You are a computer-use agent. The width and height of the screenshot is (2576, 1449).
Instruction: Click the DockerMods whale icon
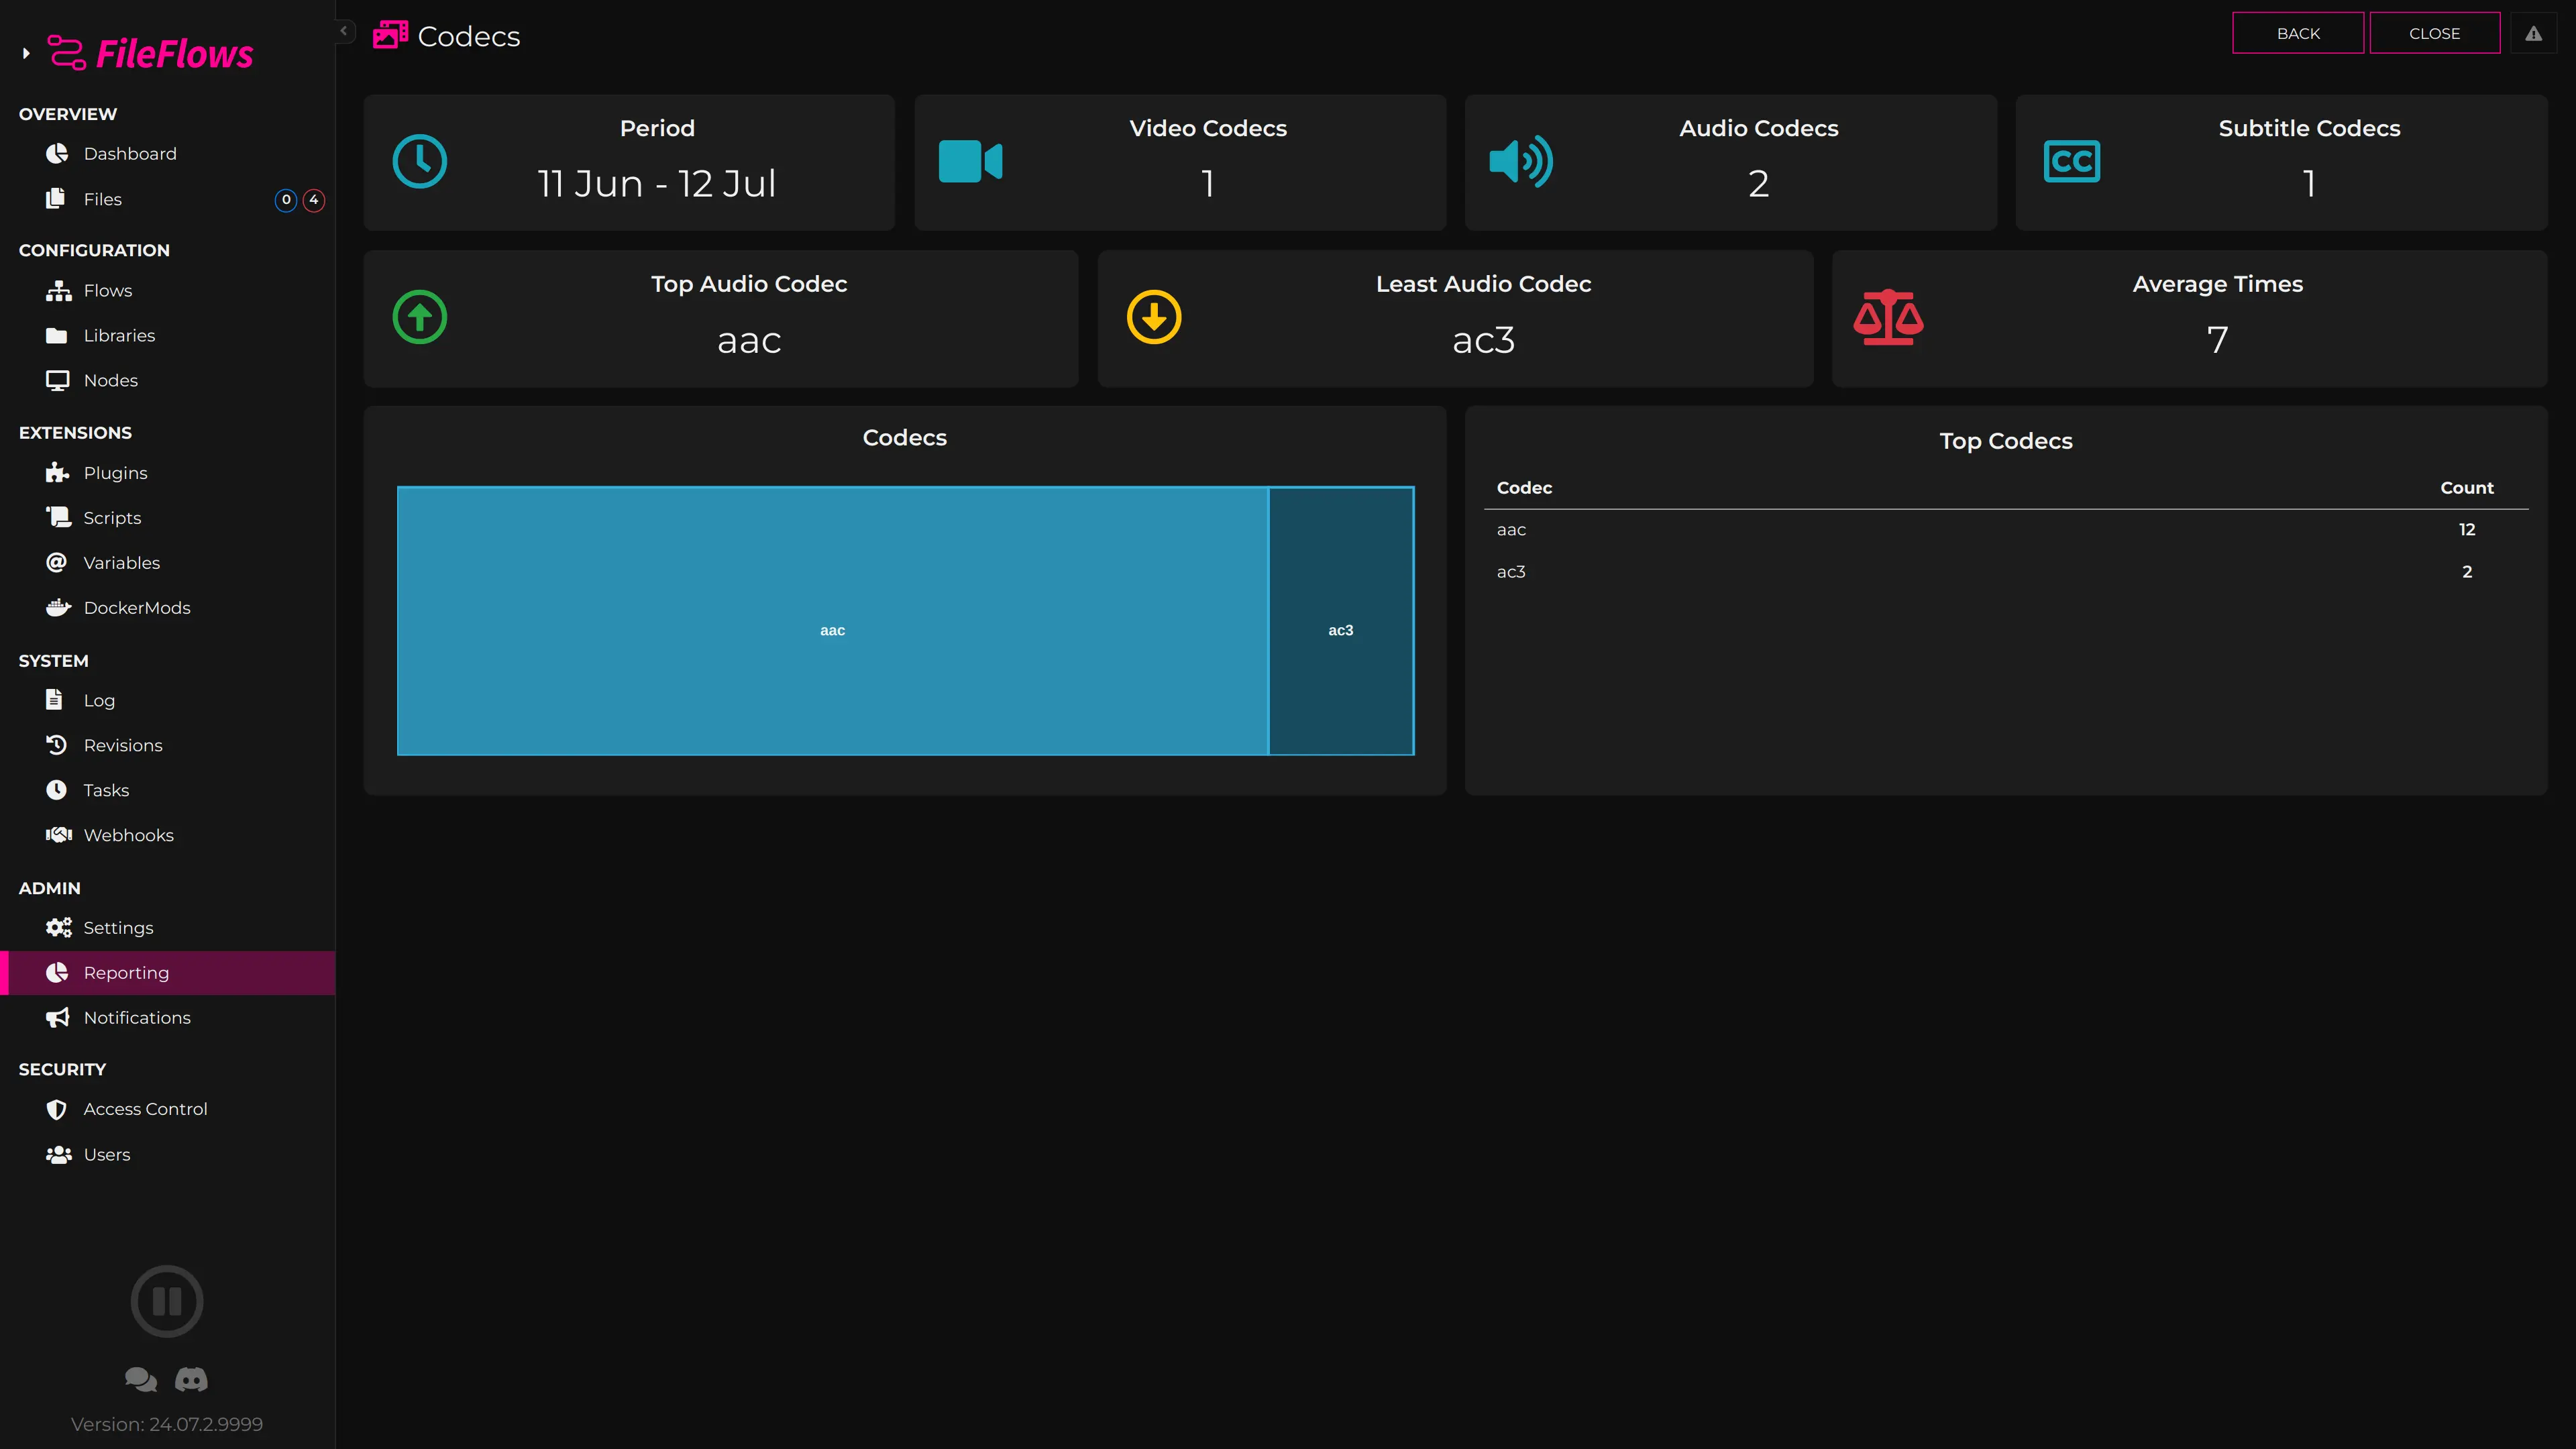pyautogui.click(x=58, y=607)
